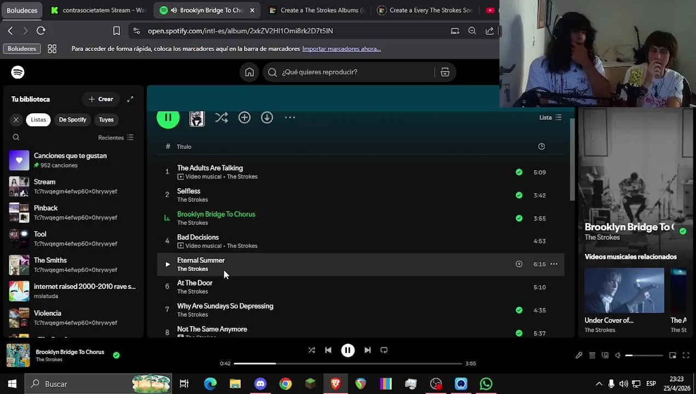Show hidden system tray icons chevron
The image size is (696, 394).
[x=599, y=384]
